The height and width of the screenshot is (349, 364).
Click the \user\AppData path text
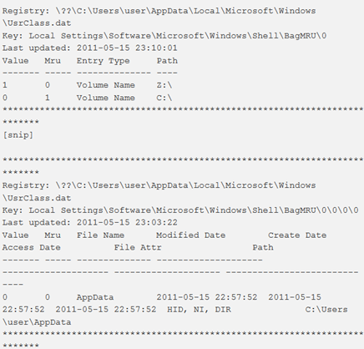click(37, 322)
